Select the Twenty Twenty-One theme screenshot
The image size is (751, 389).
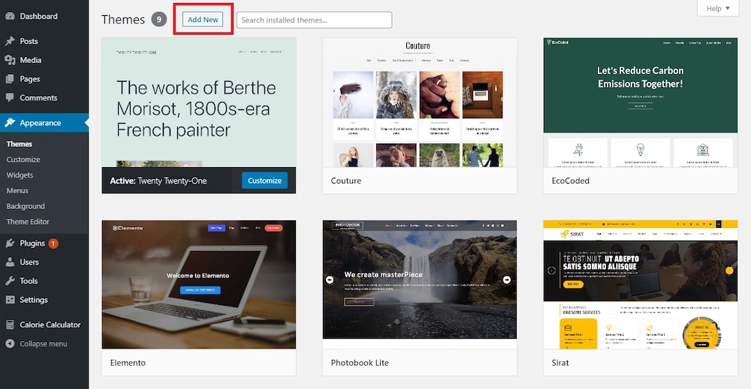[x=199, y=103]
